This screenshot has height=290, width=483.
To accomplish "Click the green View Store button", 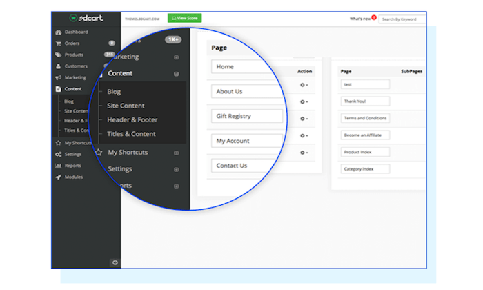I will [x=184, y=18].
